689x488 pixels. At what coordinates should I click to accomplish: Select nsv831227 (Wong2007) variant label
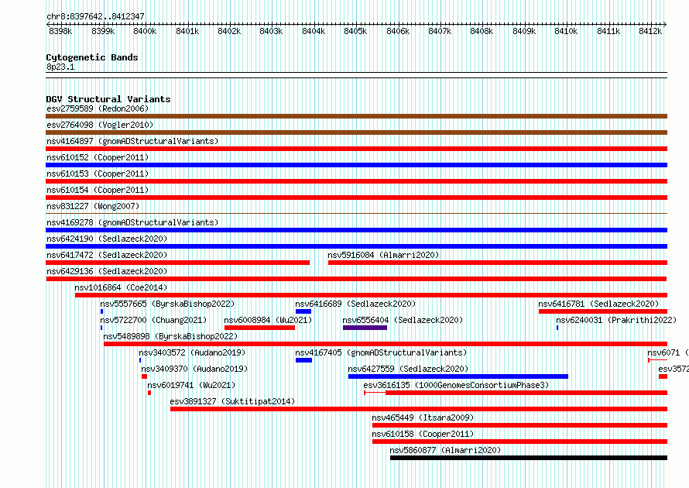pos(93,206)
